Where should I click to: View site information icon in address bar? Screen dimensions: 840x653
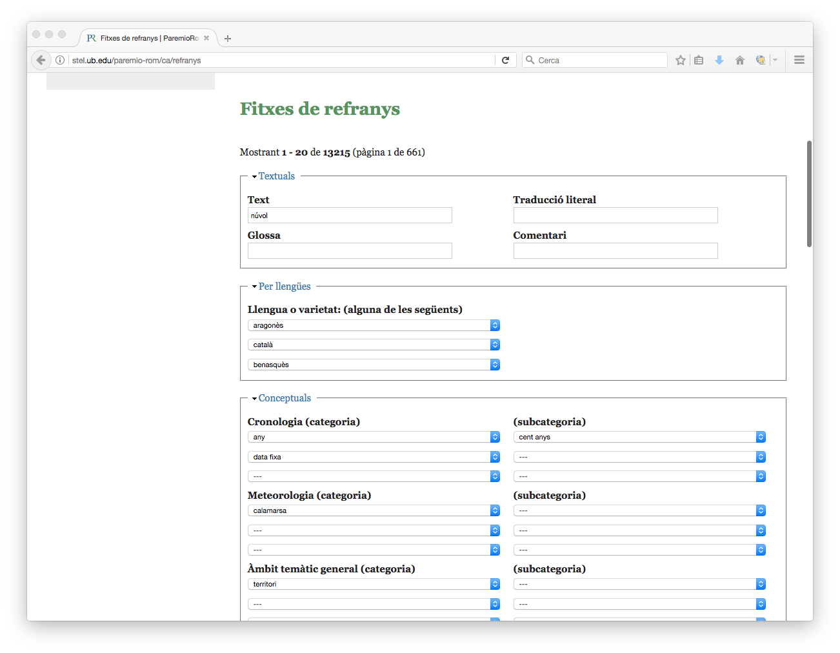coord(60,60)
